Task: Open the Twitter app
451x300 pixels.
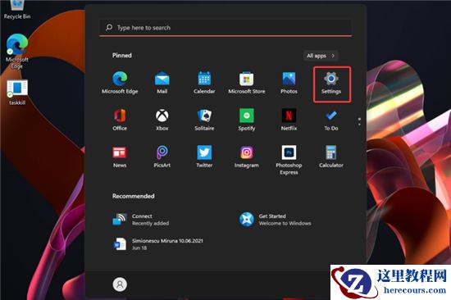Action: click(204, 157)
